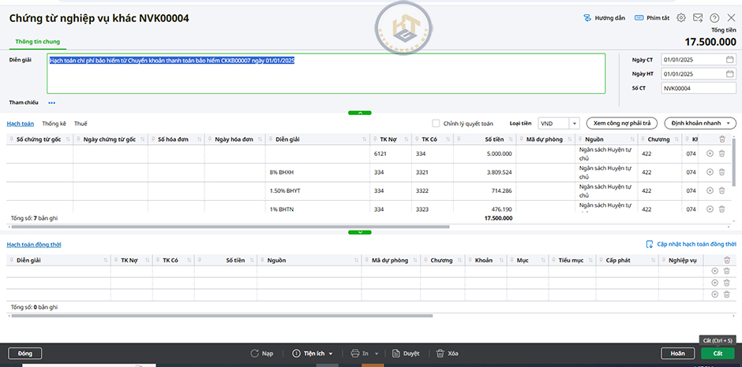The width and height of the screenshot is (742, 367).
Task: Add a row after the 6121 entry
Action: [710, 154]
